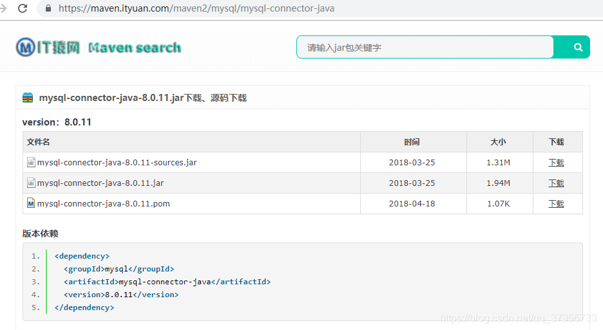The height and width of the screenshot is (330, 603).
Task: Click the opening <dependency> tag in the code block
Action: 82,256
